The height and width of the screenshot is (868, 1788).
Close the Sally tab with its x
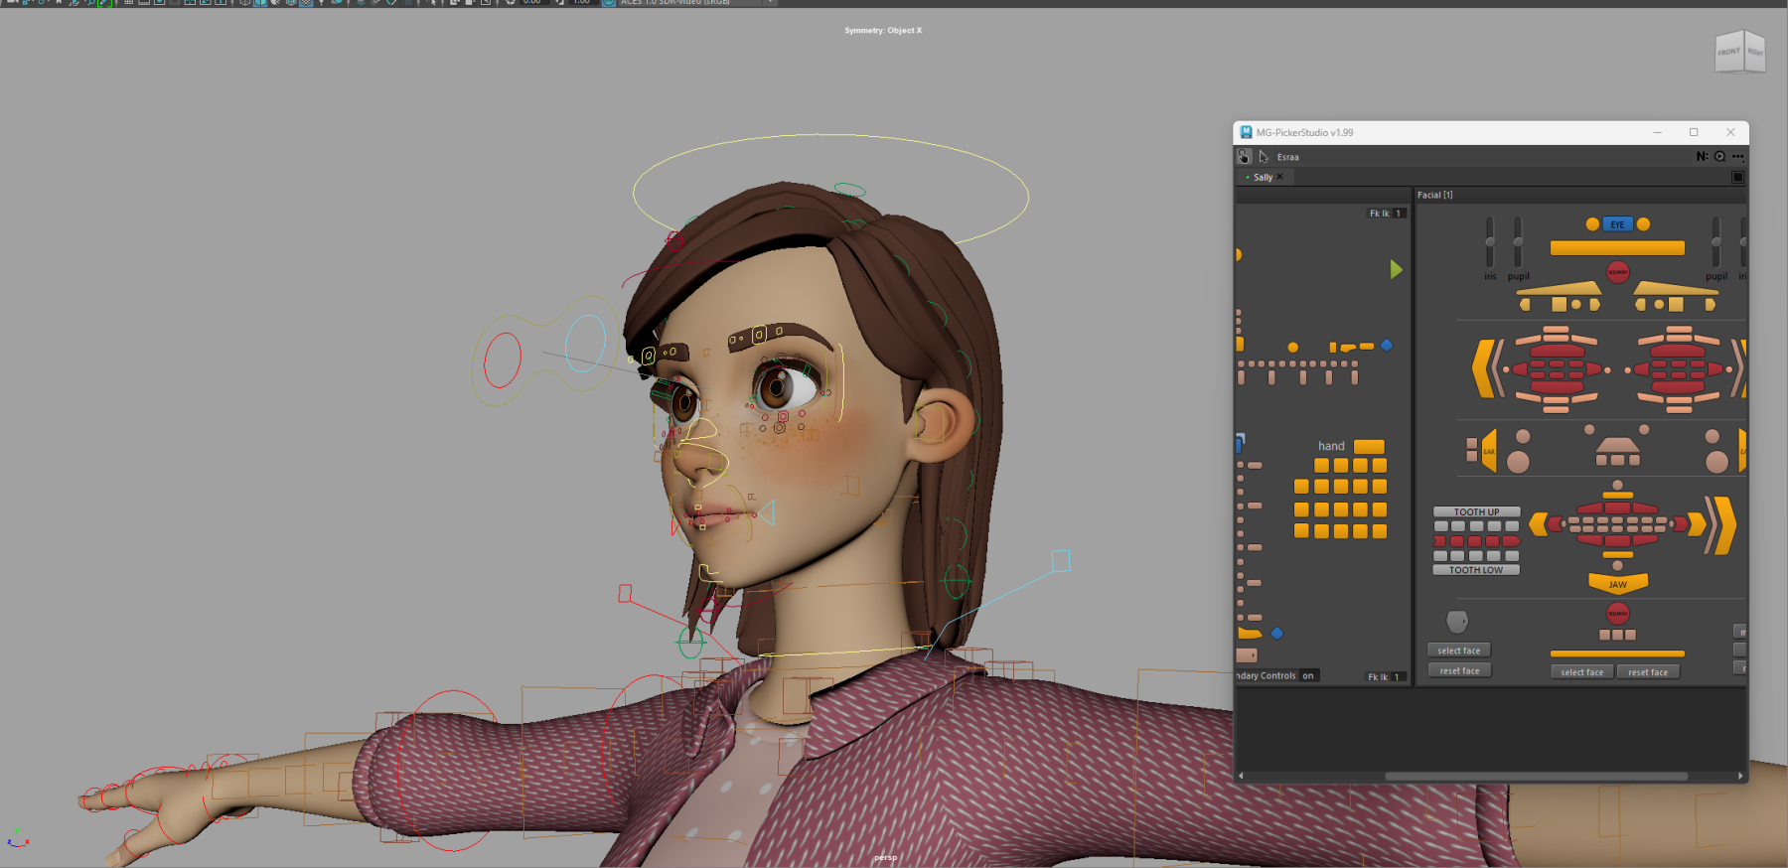(x=1280, y=177)
